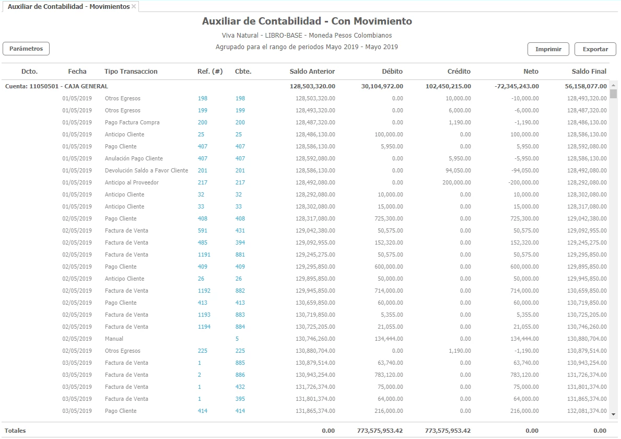Open reference 225 for Otros Egresos
621x439 pixels.
pos(202,351)
